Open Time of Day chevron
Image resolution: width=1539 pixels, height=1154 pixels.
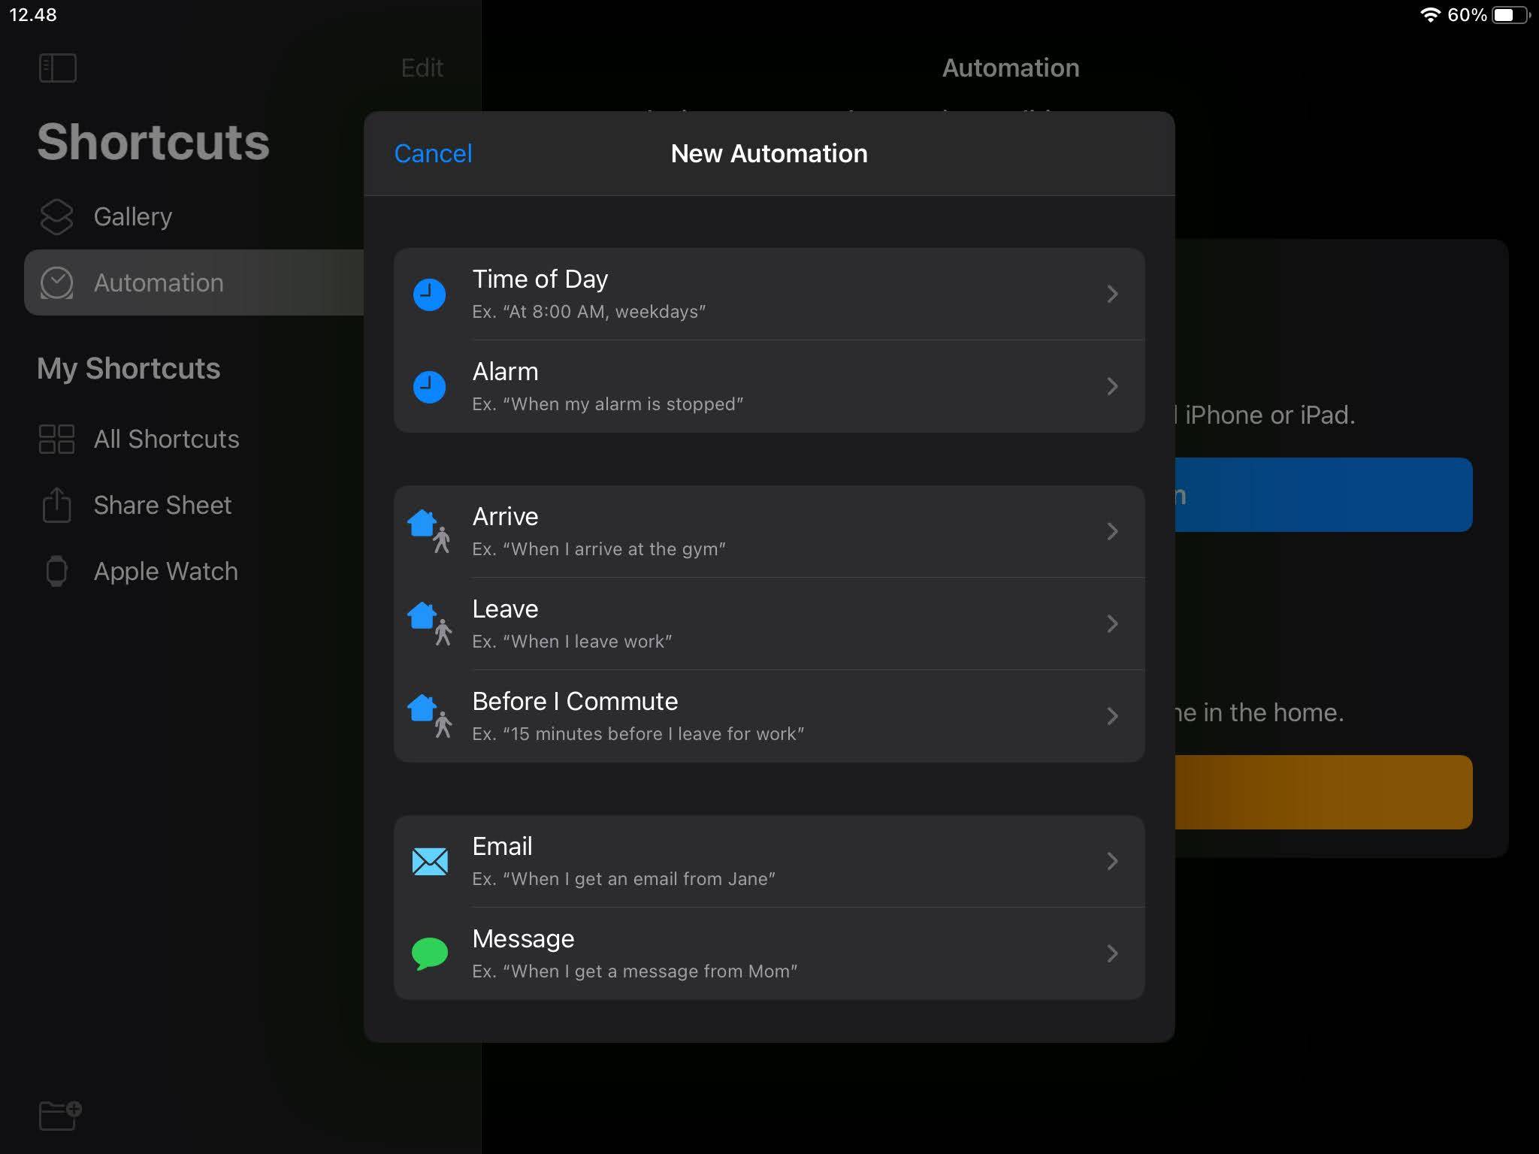[1112, 294]
